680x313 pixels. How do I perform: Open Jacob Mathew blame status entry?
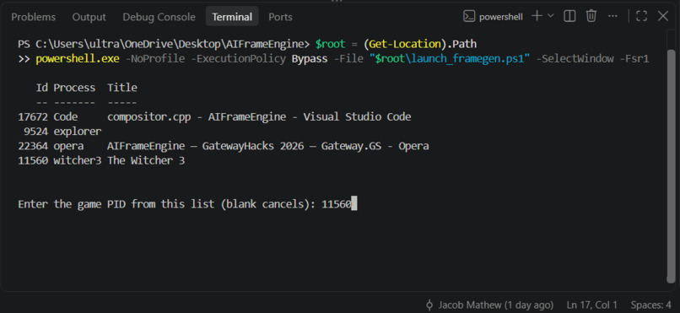click(496, 305)
